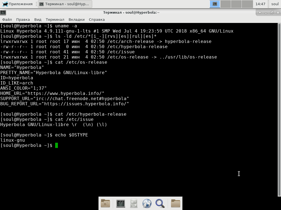Open the Правка menu
The width and height of the screenshot is (281, 210).
click(23, 19)
